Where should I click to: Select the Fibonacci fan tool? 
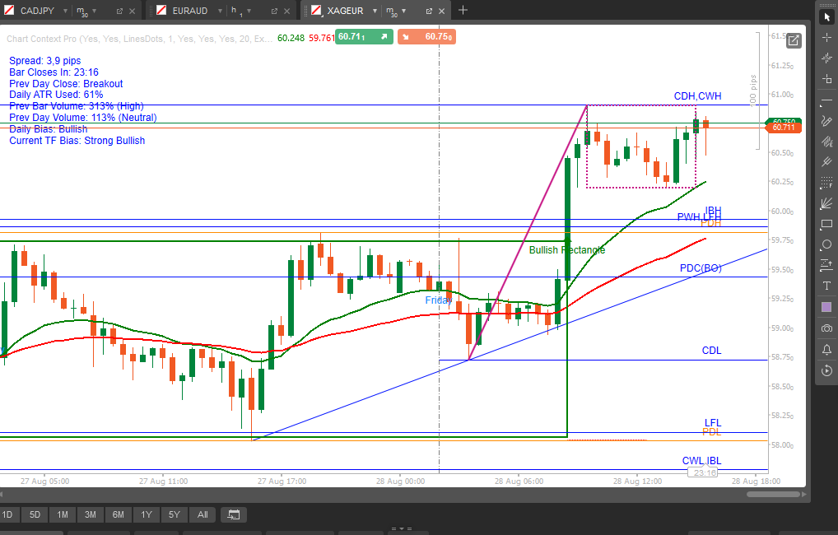point(826,203)
